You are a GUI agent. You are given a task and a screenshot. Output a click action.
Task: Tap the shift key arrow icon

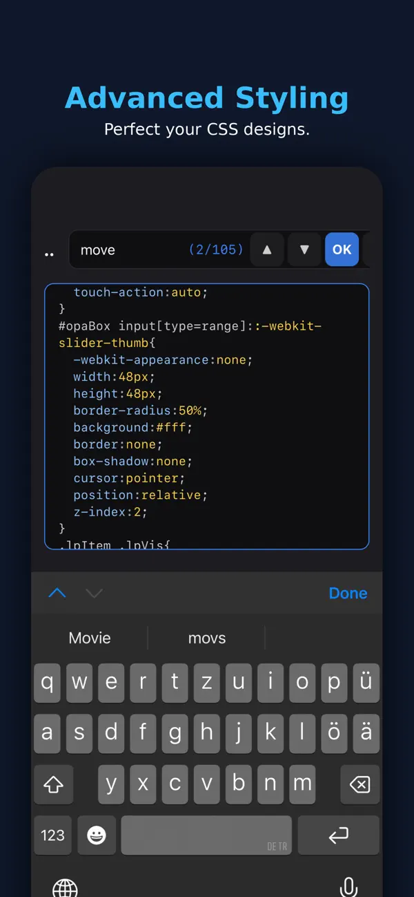(x=53, y=784)
